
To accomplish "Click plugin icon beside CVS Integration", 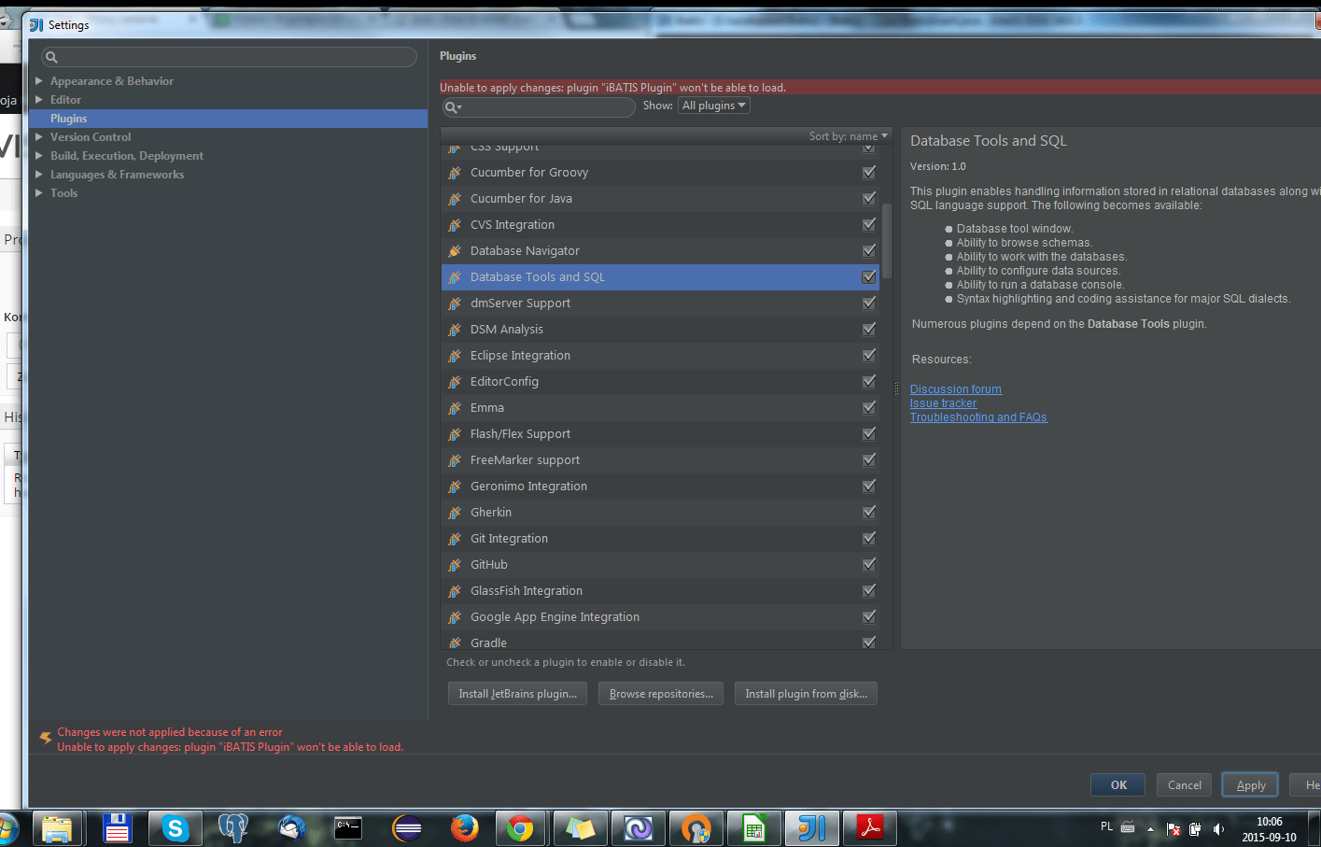I will pos(455,225).
